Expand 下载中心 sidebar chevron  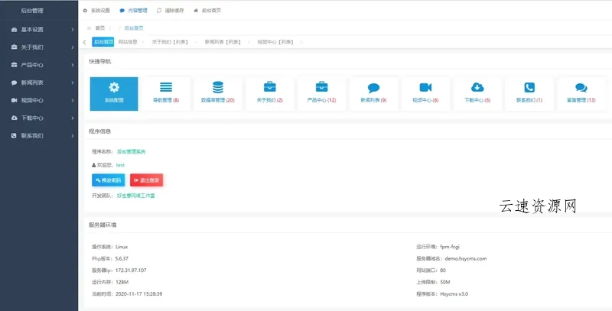coord(73,118)
